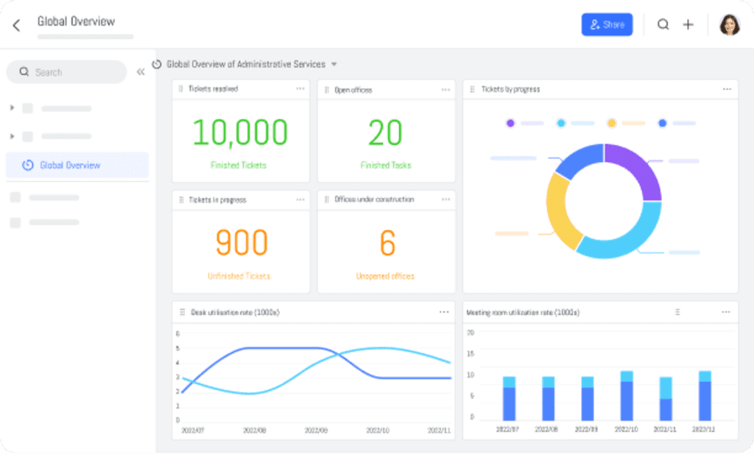The image size is (754, 454).
Task: Open the overflow menu on Tickets by progress card
Action: [x=727, y=89]
